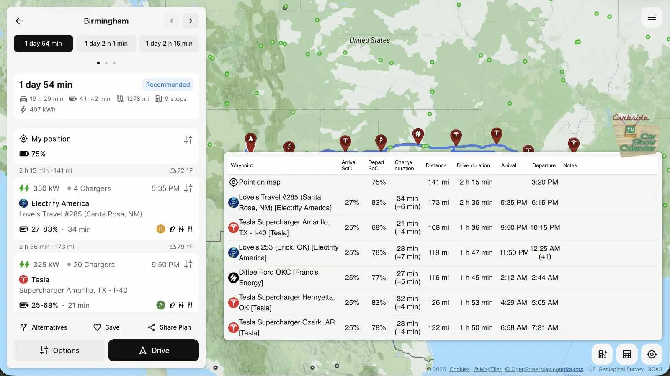Image resolution: width=670 pixels, height=376 pixels.
Task: Go to the third route pagination dot
Action: (114, 63)
